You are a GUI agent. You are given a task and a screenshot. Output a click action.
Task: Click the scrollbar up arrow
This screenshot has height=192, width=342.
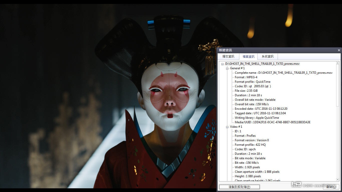coord(337,63)
